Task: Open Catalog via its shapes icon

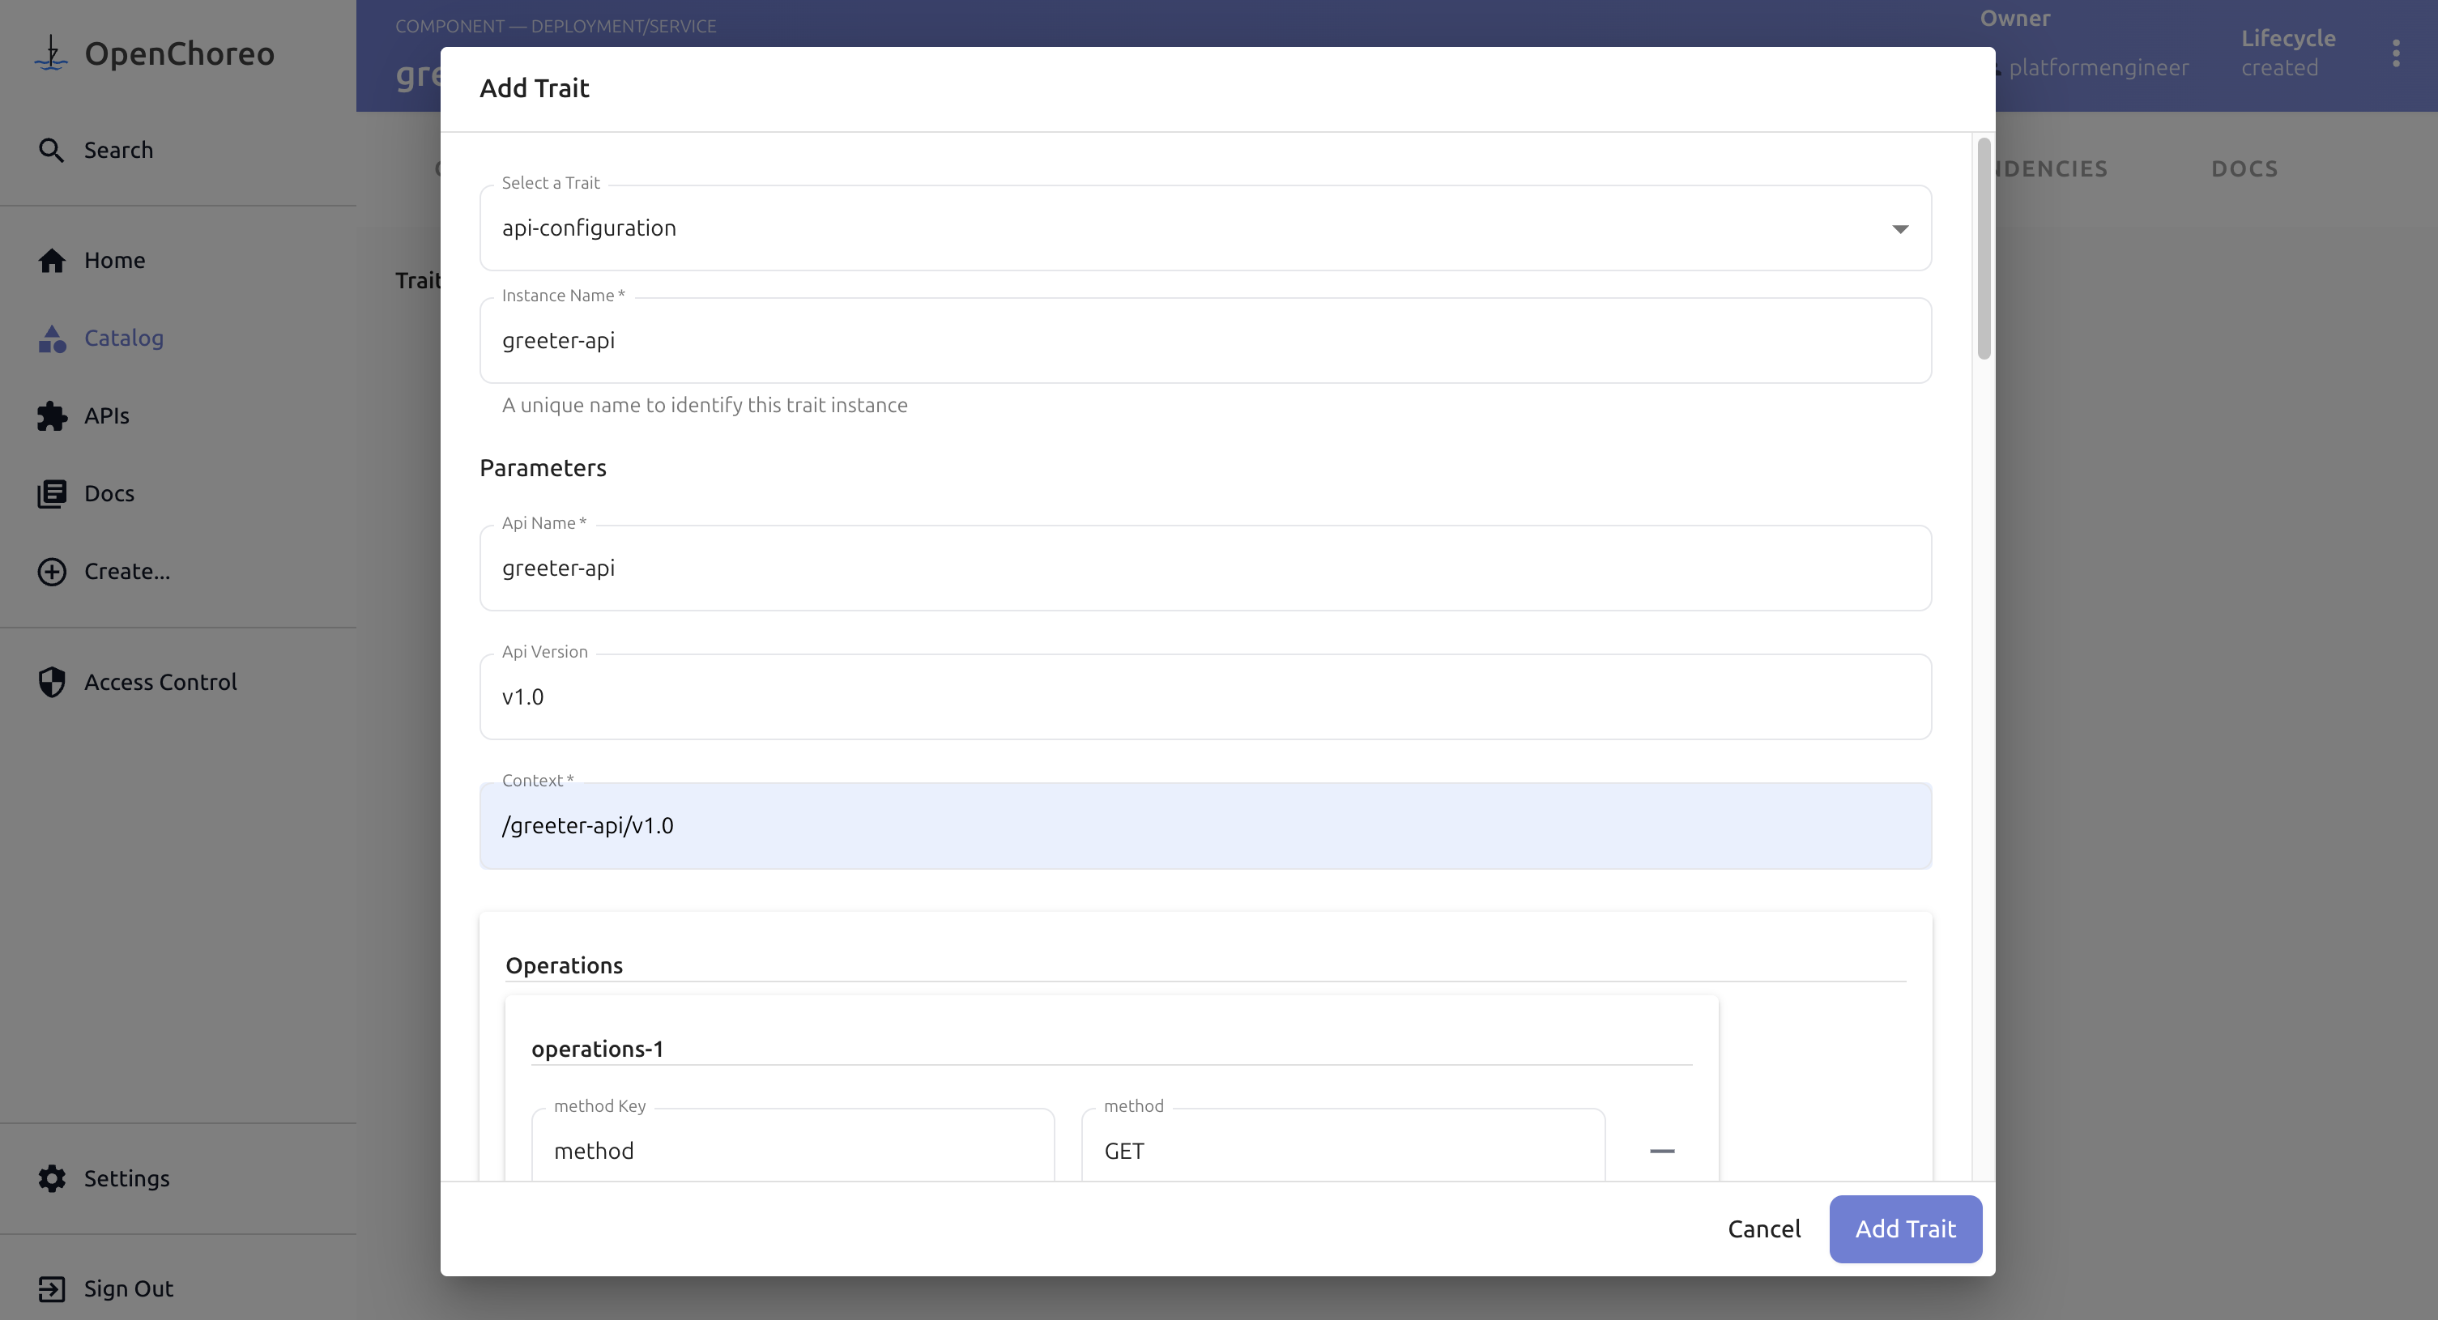Action: (51, 338)
